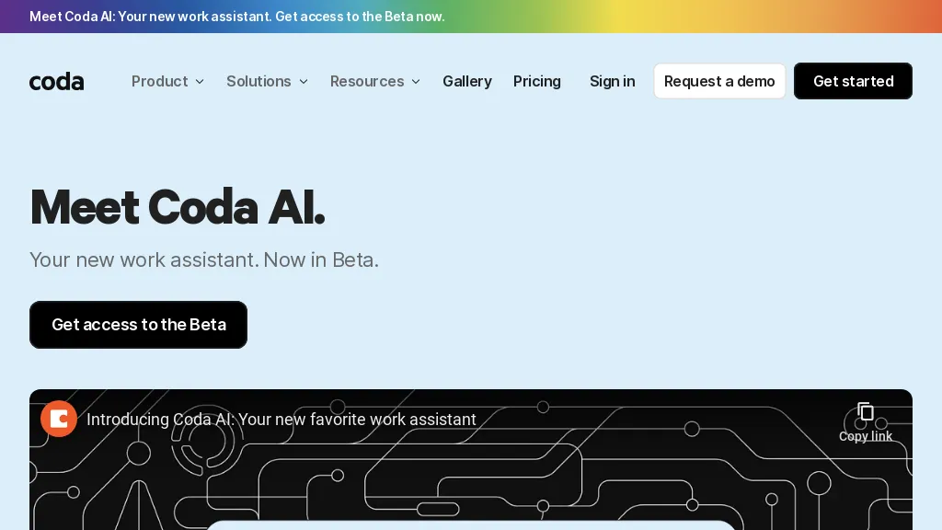Expand the chevron arrow beside Resources

416,82
